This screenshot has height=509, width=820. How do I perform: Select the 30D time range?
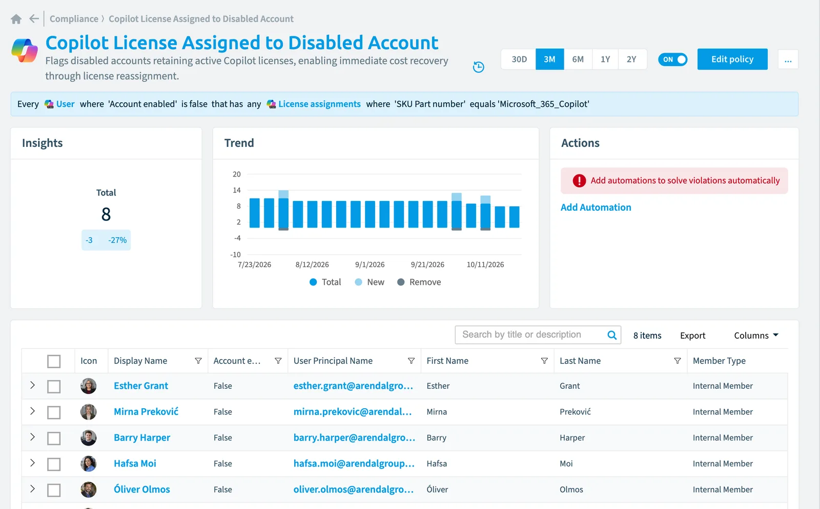pyautogui.click(x=519, y=59)
